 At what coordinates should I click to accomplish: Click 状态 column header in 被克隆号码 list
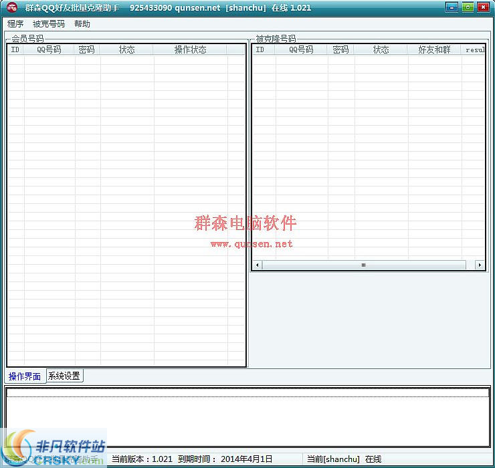tap(381, 49)
